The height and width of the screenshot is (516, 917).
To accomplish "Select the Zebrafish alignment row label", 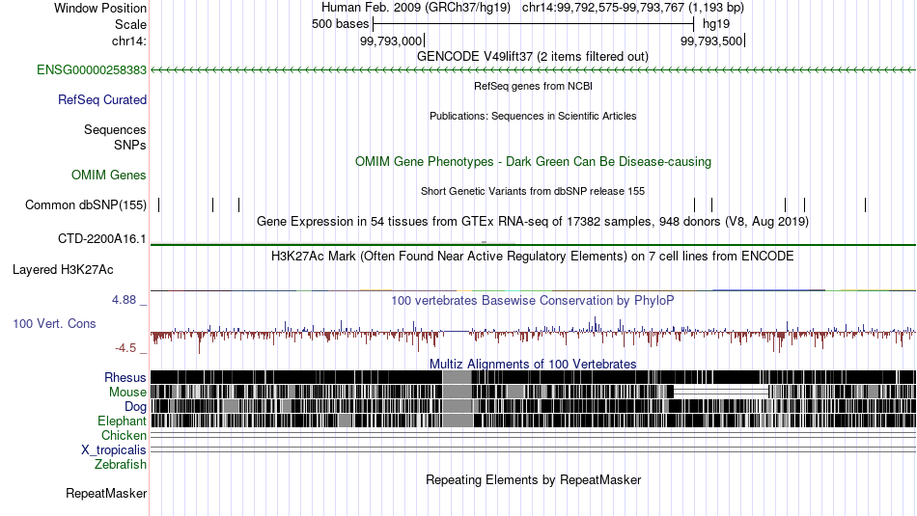I will click(x=121, y=465).
